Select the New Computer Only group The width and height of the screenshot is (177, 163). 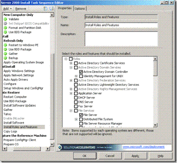(18, 15)
